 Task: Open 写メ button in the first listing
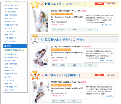(x=91, y=29)
